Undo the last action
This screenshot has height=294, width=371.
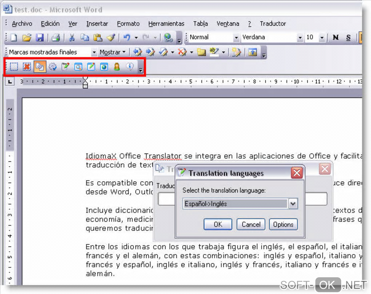pos(127,37)
